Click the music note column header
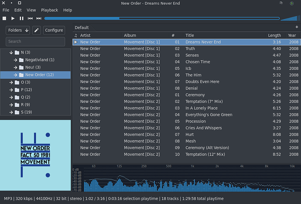The image size is (301, 204). coord(76,35)
